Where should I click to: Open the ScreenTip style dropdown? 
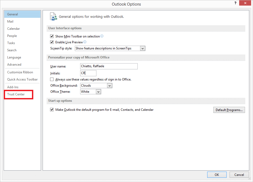[142, 48]
